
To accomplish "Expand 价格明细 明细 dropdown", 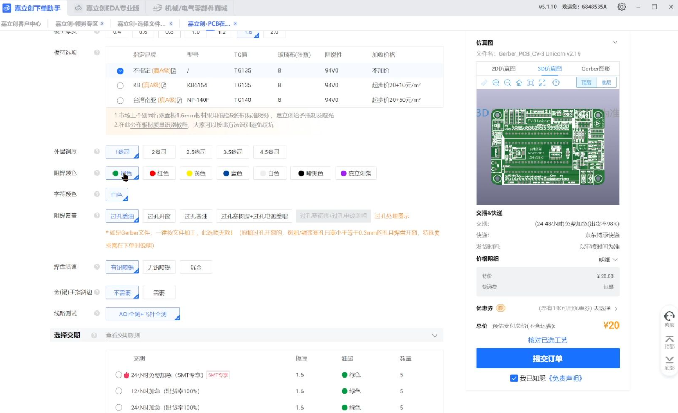I will tap(608, 260).
